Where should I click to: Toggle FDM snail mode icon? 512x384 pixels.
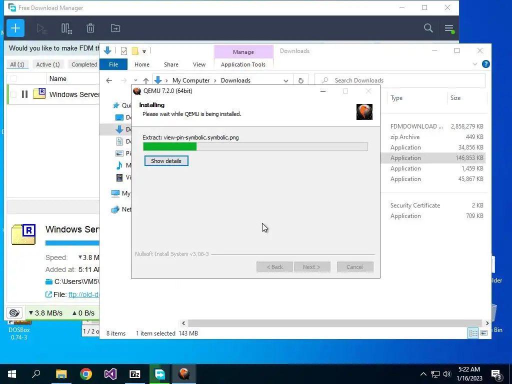tap(14, 313)
